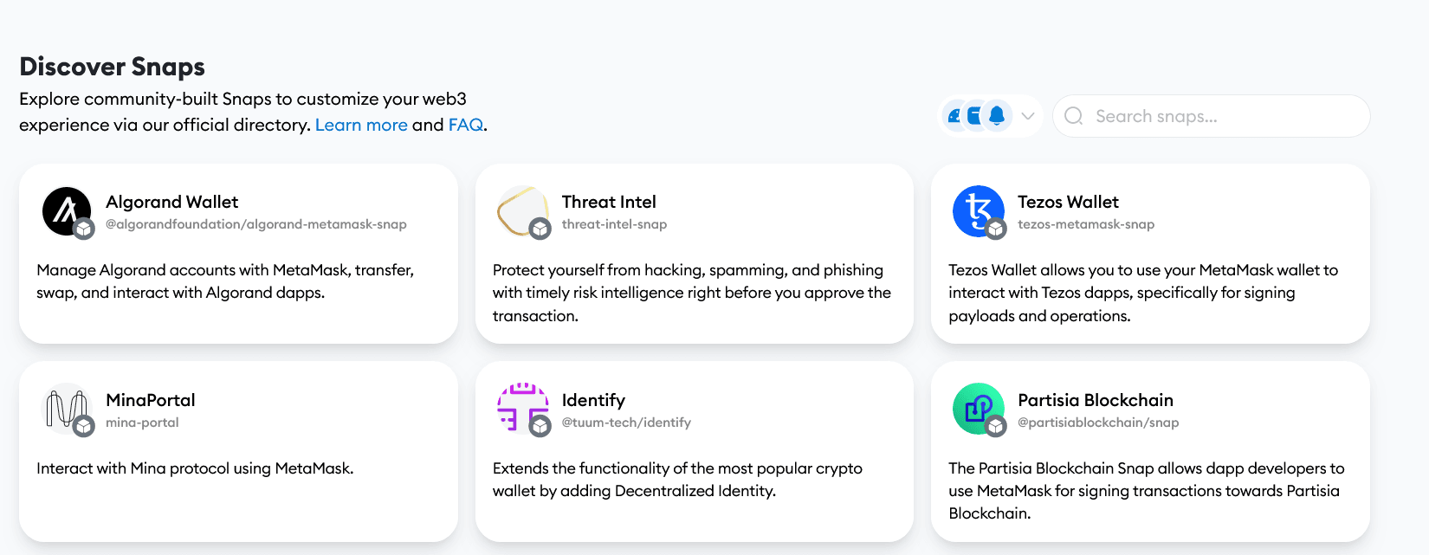Click the MinaPortal logo icon
Screen dimensions: 1429x555
(67, 409)
